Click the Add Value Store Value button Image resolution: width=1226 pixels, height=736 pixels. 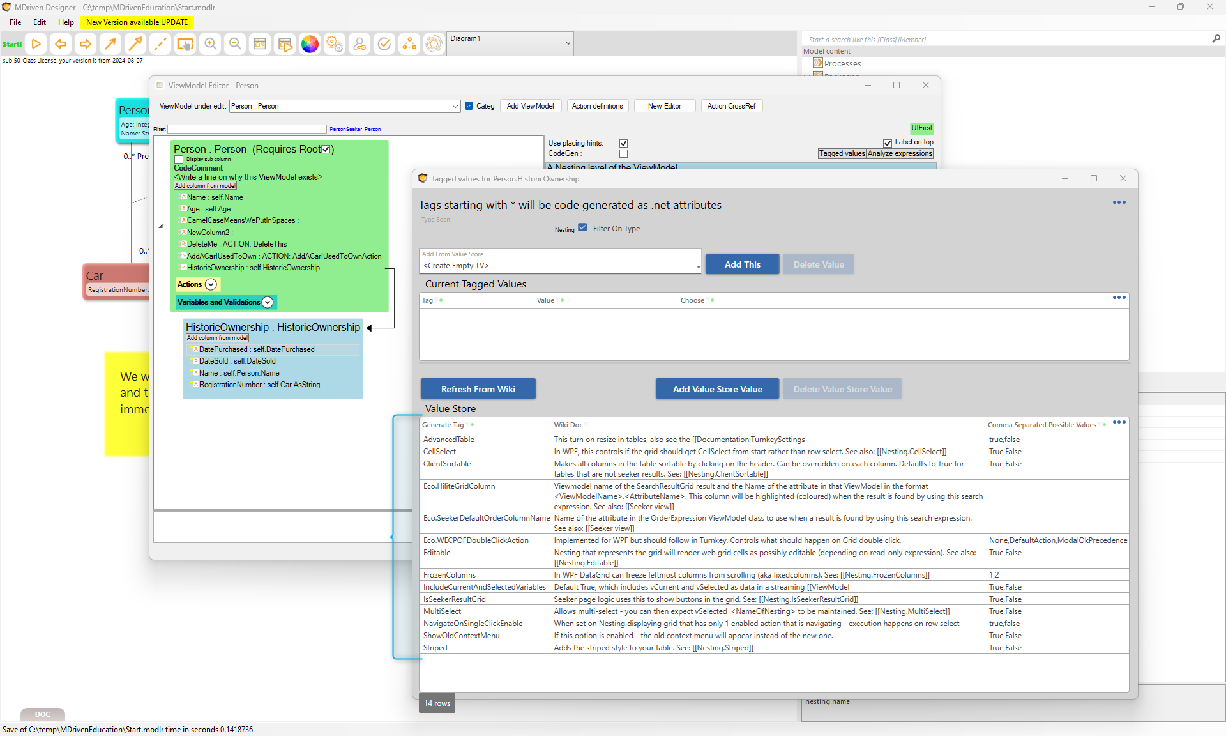tap(717, 389)
